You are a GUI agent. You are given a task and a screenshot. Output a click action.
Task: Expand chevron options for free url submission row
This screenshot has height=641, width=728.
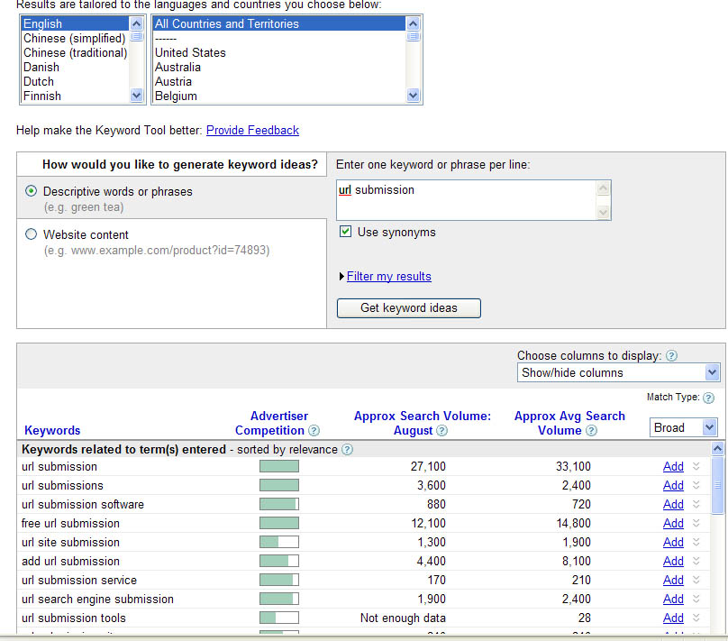pos(696,523)
